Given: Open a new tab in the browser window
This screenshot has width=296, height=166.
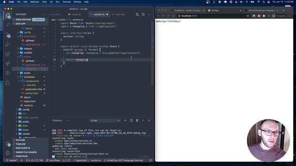Looking at the screenshot, I should 283,11.
